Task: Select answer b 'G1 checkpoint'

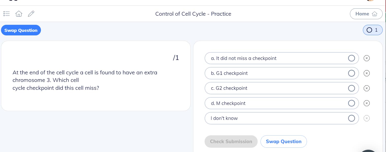Action: 351,73
